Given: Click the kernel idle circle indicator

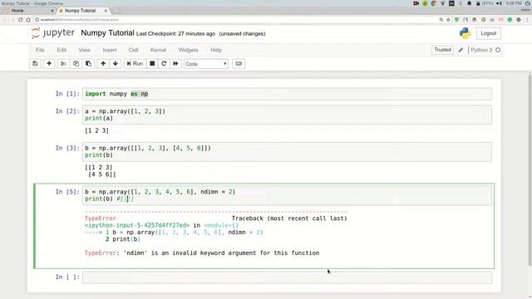Looking at the screenshot, I should 498,50.
